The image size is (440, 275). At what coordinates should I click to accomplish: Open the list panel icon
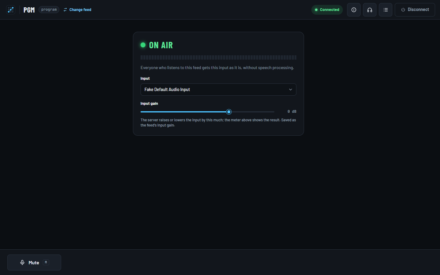[x=386, y=10]
